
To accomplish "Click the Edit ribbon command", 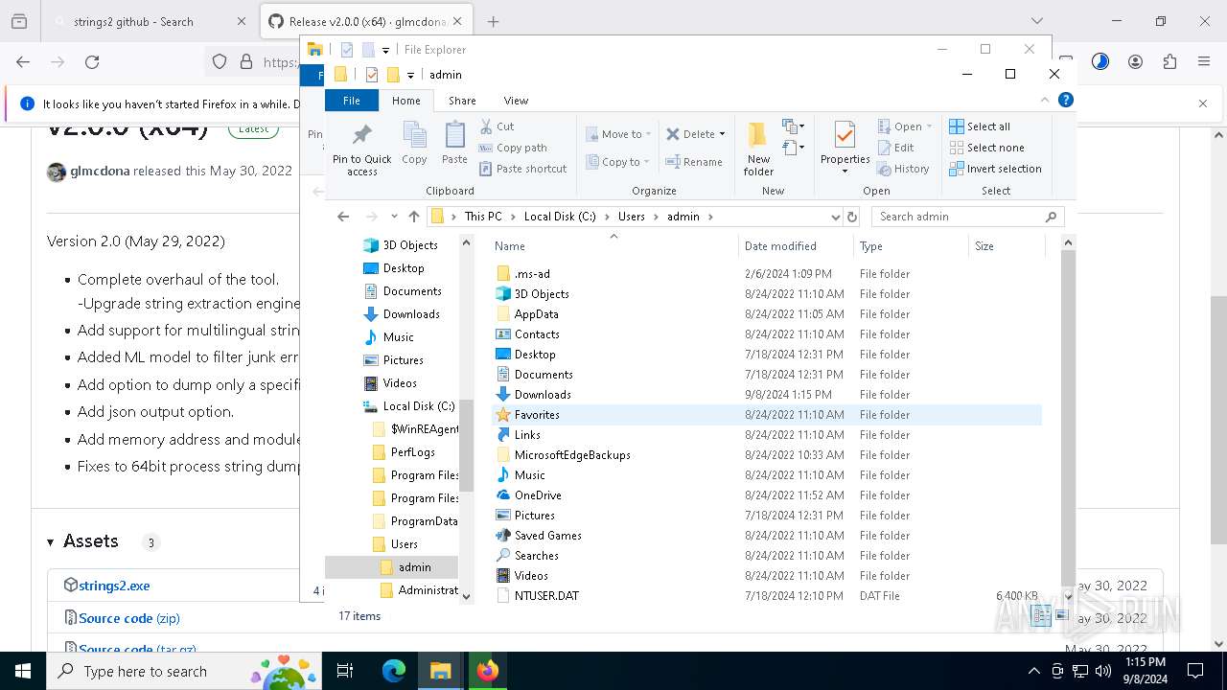I will tap(895, 148).
